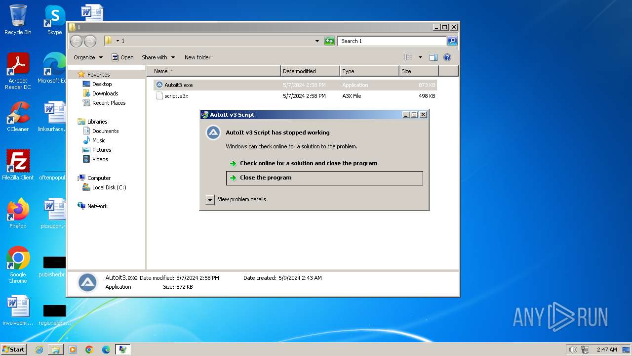
Task: Open the network tray icon
Action: coord(585,350)
